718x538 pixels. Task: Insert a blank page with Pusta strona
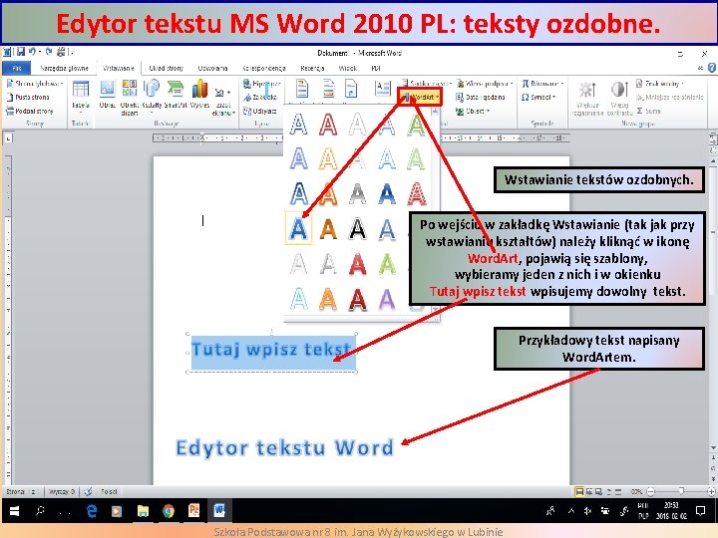(x=28, y=97)
